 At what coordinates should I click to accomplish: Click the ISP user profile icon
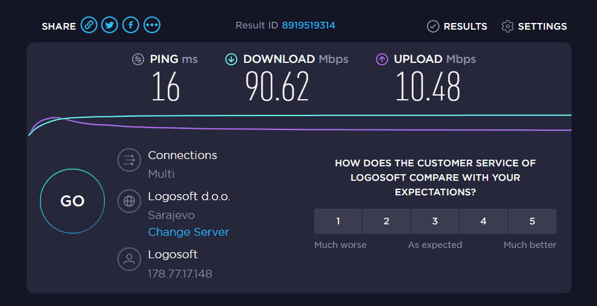point(129,260)
